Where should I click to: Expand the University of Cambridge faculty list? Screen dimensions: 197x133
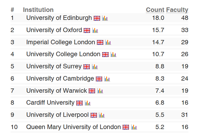pos(60,79)
